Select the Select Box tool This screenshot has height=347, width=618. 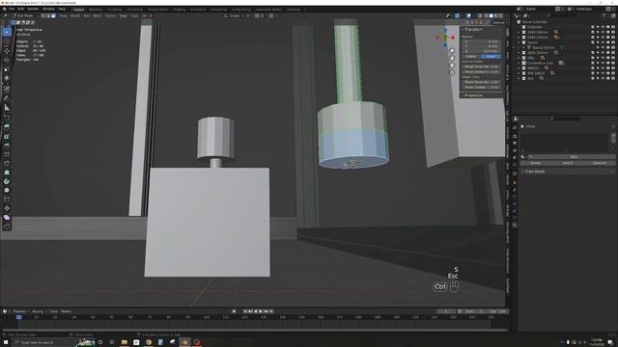pyautogui.click(x=7, y=32)
